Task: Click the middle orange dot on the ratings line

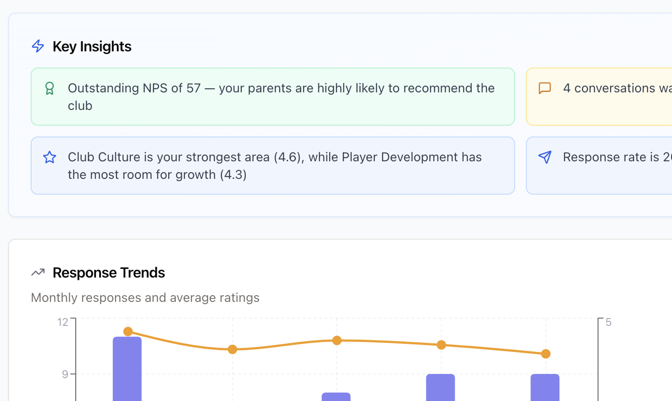Action: [x=336, y=341]
